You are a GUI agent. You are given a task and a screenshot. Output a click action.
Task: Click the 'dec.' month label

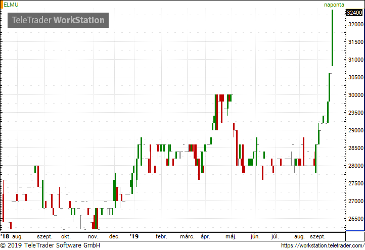[x=114, y=237]
